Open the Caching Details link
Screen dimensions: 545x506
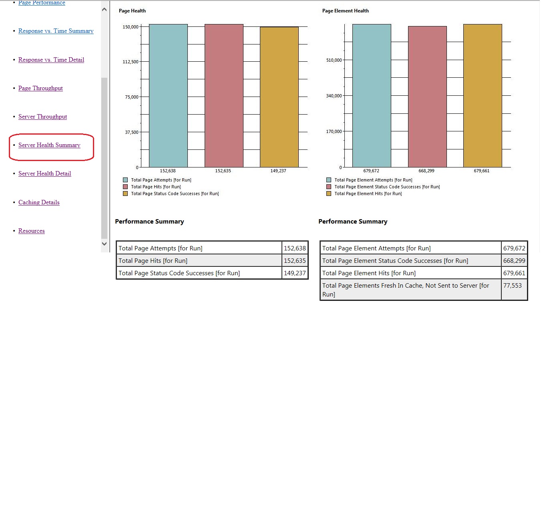[39, 202]
